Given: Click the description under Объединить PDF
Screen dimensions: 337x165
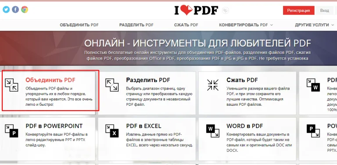Looking at the screenshot, I should [x=59, y=97].
